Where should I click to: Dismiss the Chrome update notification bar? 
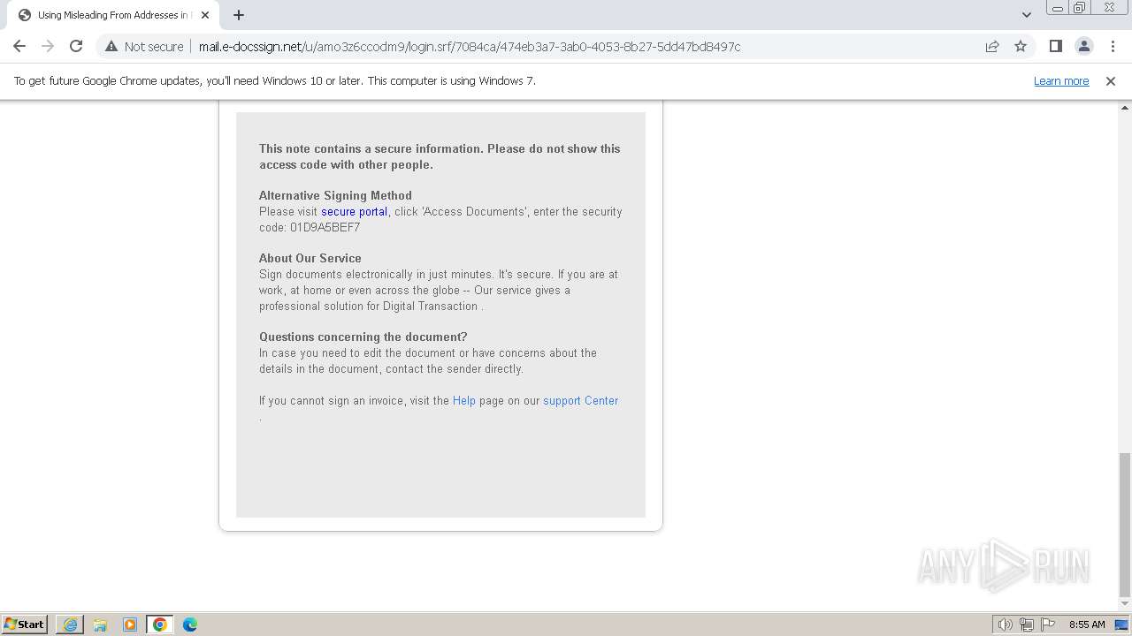pos(1111,80)
